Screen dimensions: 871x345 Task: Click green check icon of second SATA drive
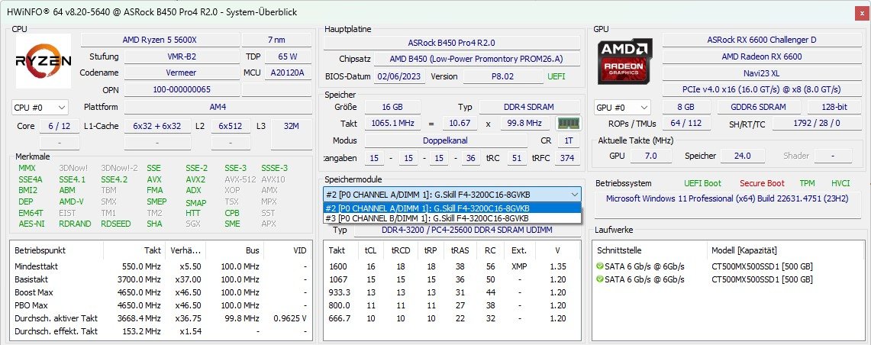(599, 279)
